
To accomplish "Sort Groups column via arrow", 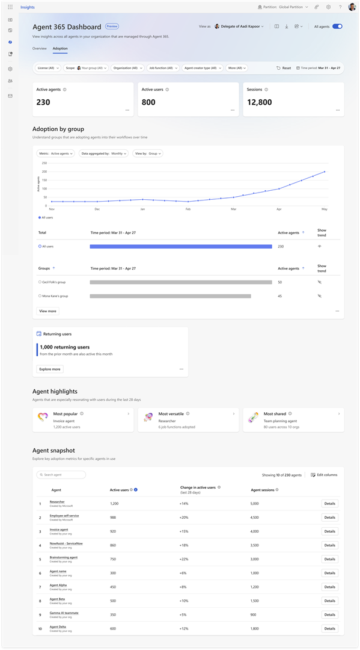I will click(53, 268).
